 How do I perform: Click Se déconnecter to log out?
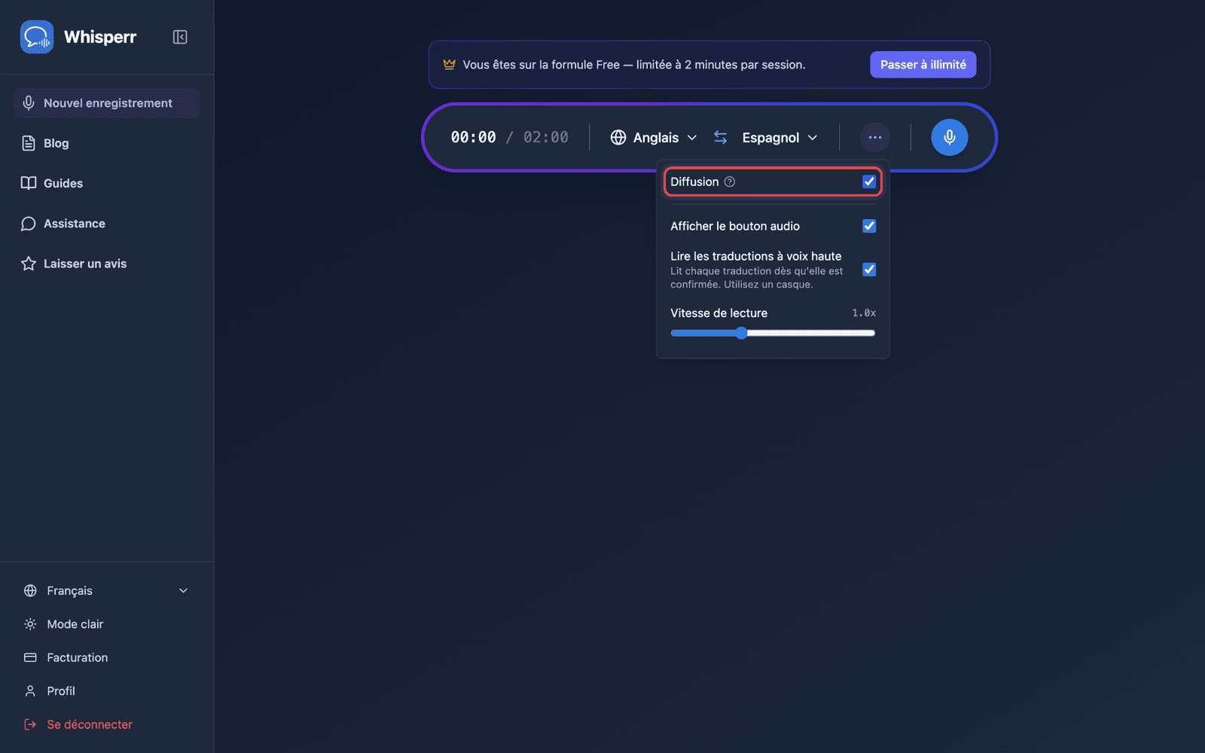point(106,724)
